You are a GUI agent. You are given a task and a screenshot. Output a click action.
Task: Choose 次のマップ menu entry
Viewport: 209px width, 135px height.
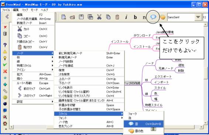33,95
